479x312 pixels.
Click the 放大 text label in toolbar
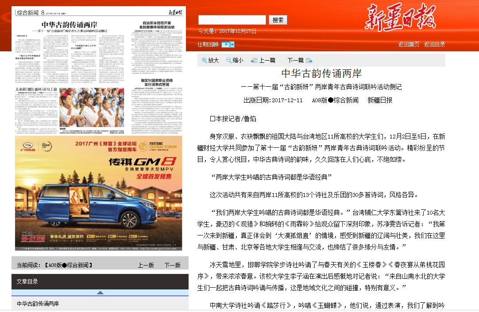pyautogui.click(x=213, y=60)
